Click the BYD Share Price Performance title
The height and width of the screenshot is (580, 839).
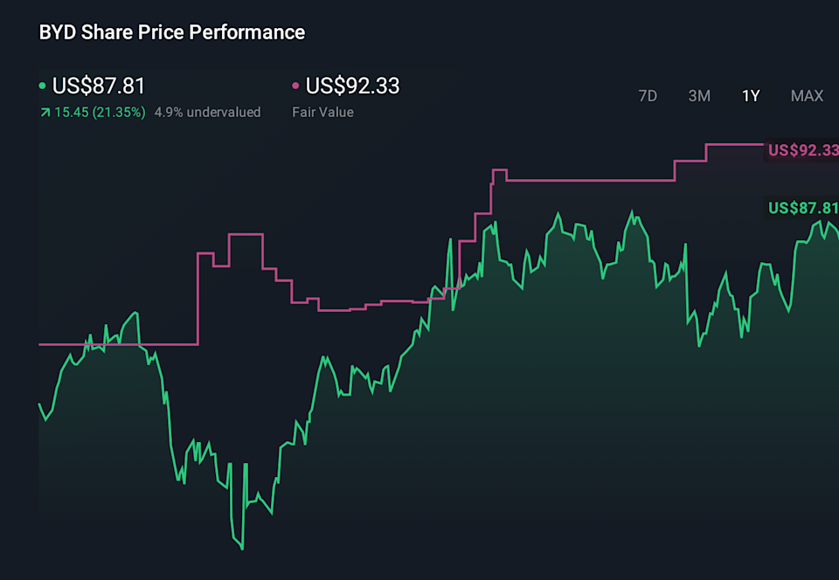pyautogui.click(x=171, y=32)
